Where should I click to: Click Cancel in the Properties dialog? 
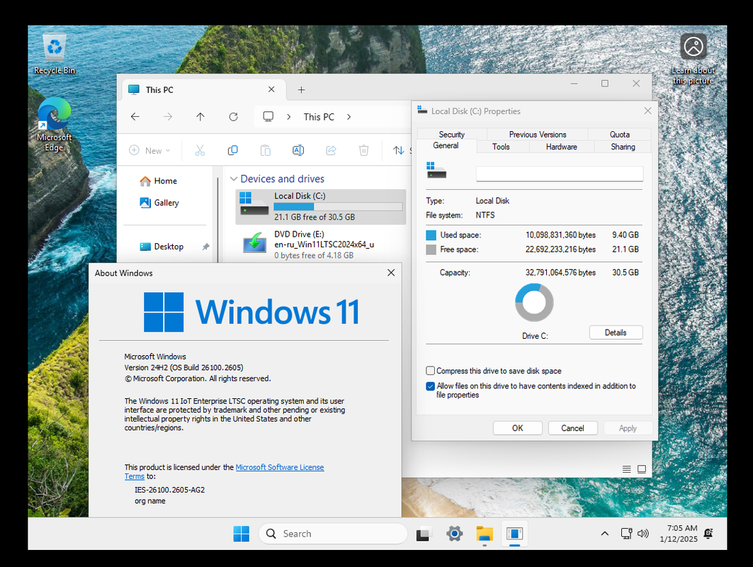click(x=572, y=428)
